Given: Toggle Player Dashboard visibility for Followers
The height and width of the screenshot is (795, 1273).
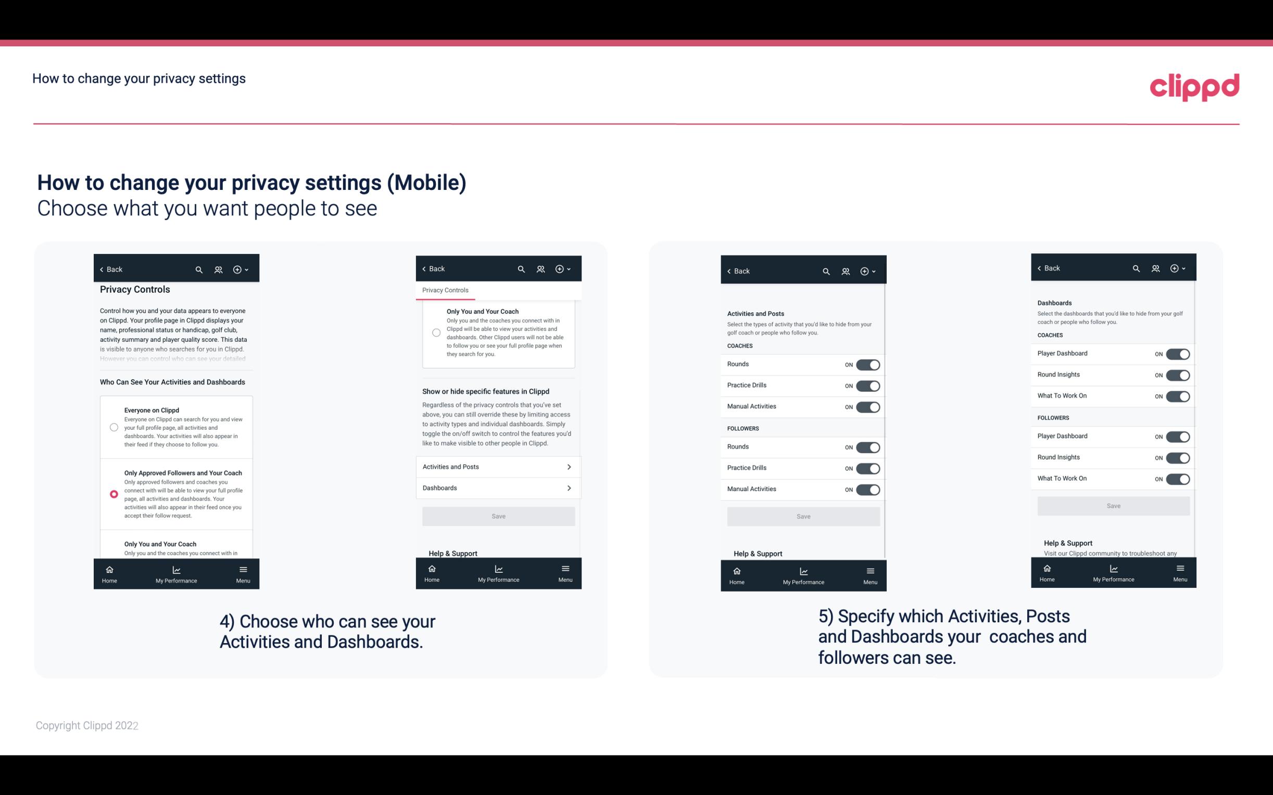Looking at the screenshot, I should tap(1177, 436).
